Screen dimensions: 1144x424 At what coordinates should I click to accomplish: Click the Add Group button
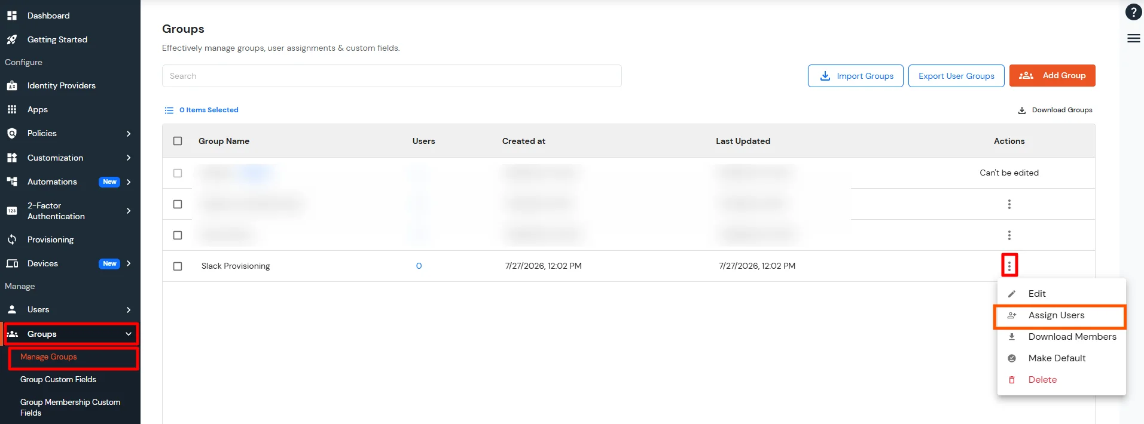(1052, 75)
